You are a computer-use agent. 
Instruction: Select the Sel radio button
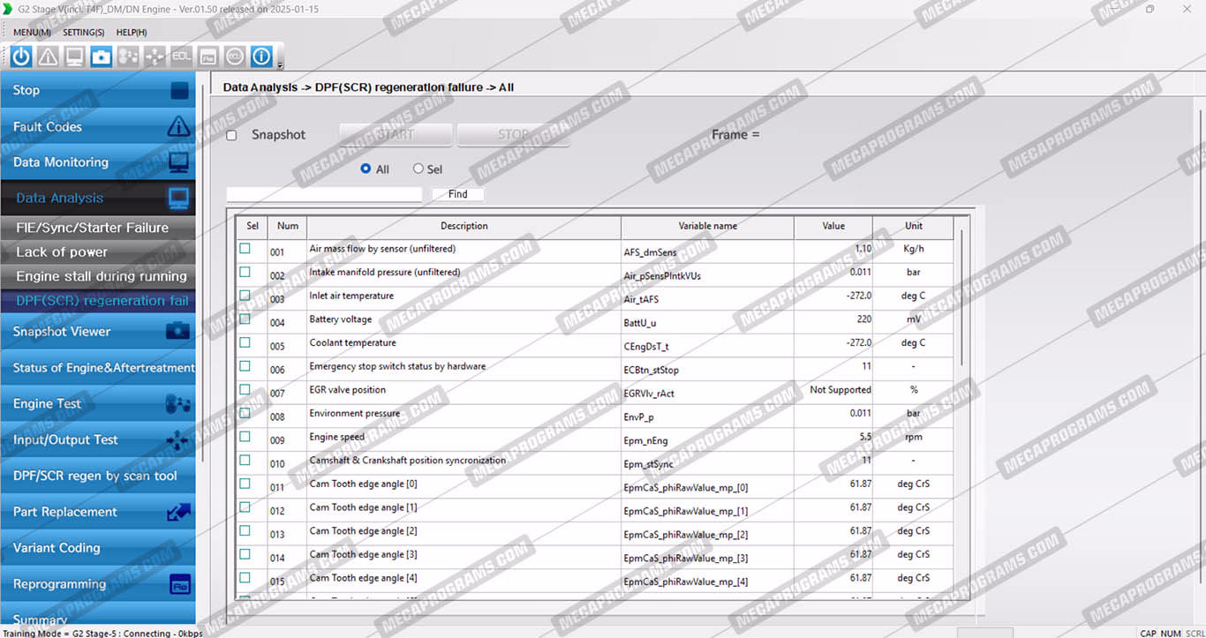[x=418, y=169]
